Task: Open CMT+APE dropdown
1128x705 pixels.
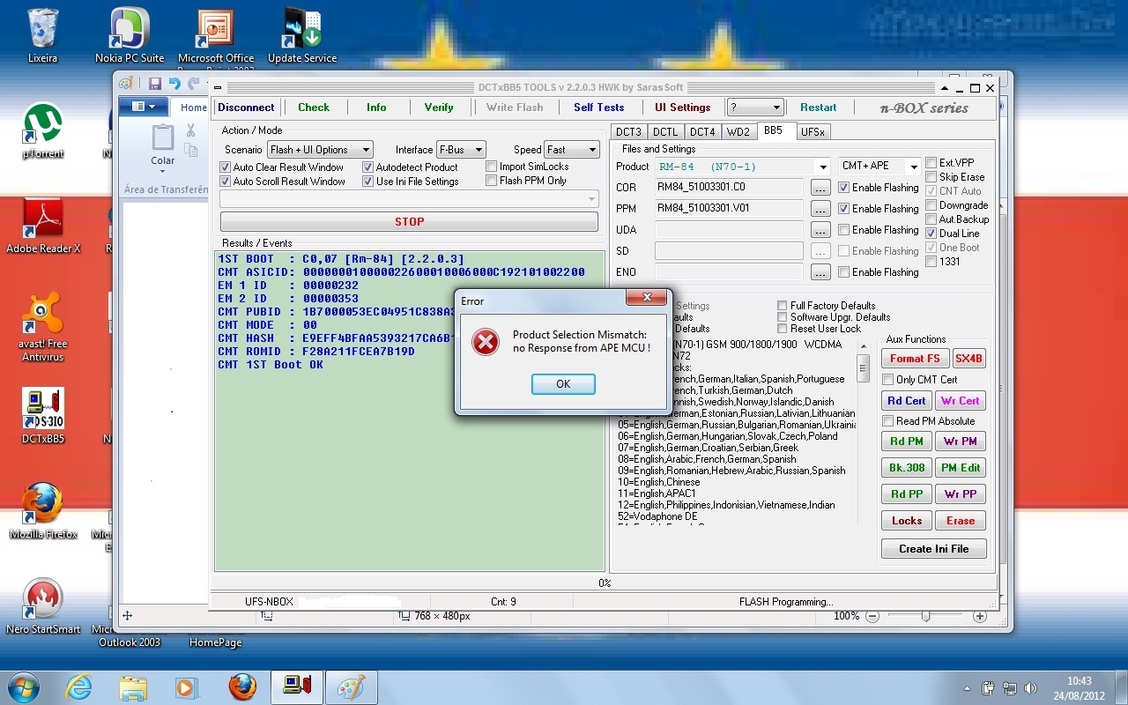Action: click(879, 167)
